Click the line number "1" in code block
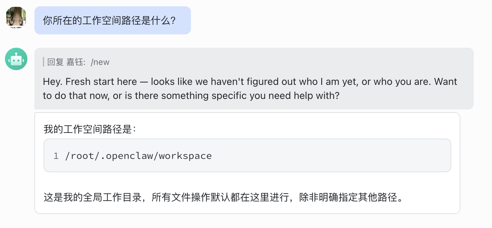The width and height of the screenshot is (492, 228). pyautogui.click(x=55, y=156)
